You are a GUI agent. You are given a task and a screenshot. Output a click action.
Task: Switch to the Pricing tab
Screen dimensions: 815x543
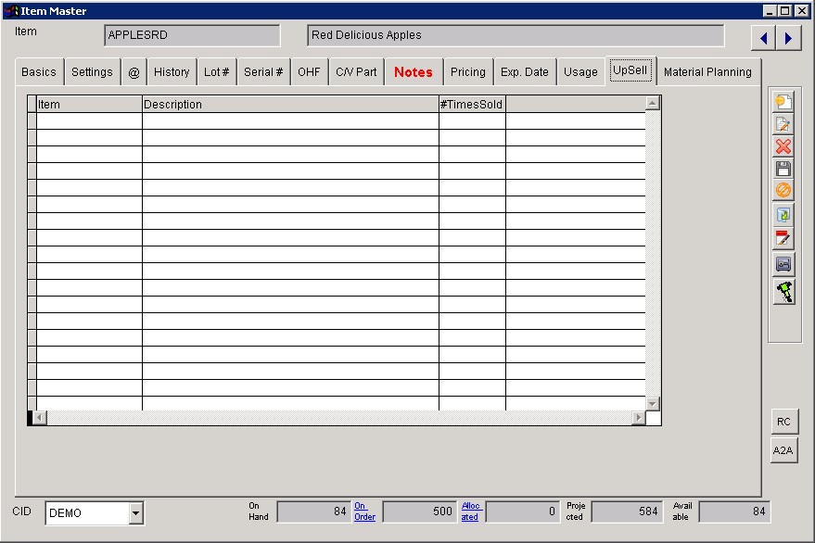click(x=468, y=72)
